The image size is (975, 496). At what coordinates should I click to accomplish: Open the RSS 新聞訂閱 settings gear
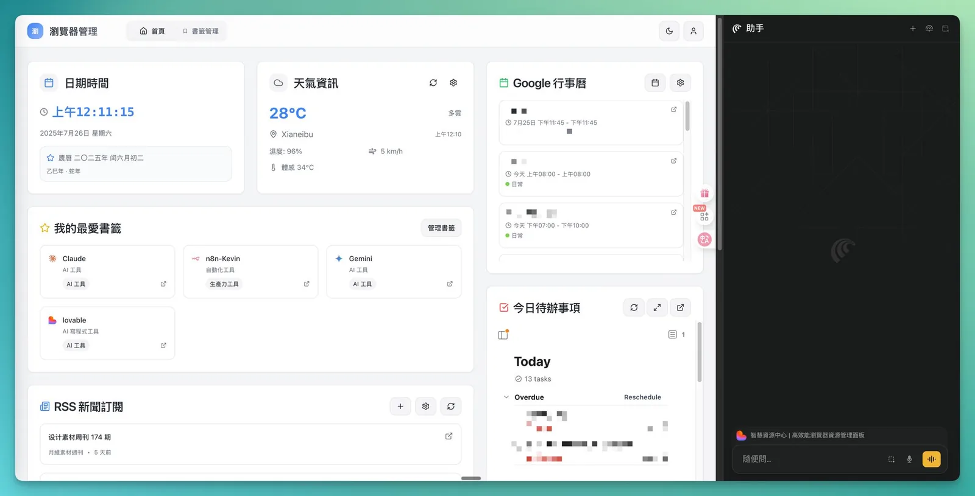[x=426, y=407]
